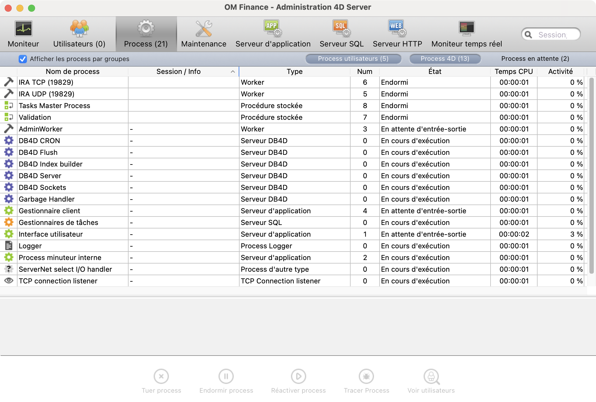This screenshot has width=596, height=402.
Task: Toggle the Process 4D (13) filter
Action: point(445,59)
